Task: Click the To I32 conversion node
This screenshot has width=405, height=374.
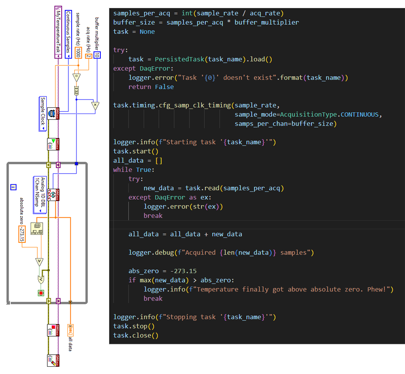Action: point(76,91)
